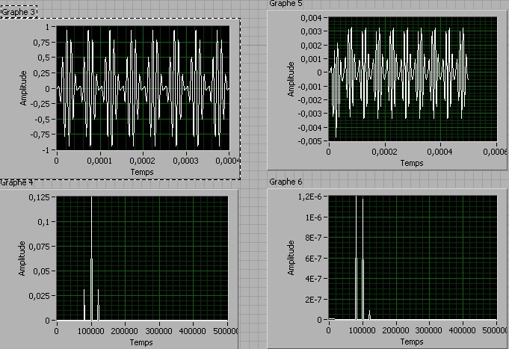Click the 0,003 Y-scale marker in Graphe 5
The width and height of the screenshot is (509, 349).
click(x=311, y=31)
